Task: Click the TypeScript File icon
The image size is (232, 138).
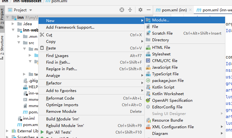Action: point(148,74)
